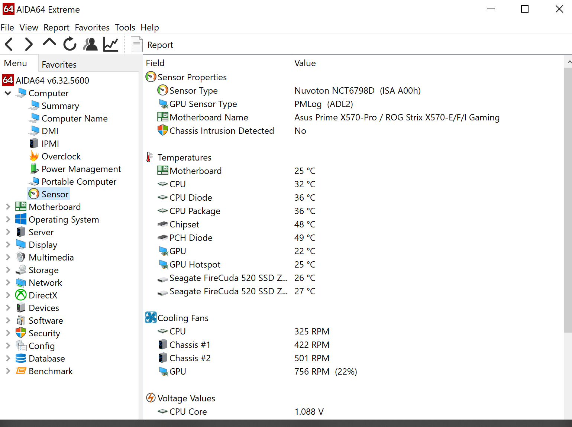Click the Benchmark orange icon
Image resolution: width=572 pixels, height=427 pixels.
click(x=21, y=371)
